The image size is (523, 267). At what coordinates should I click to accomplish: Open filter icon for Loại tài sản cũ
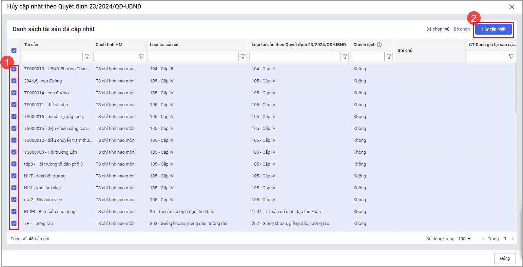243,57
